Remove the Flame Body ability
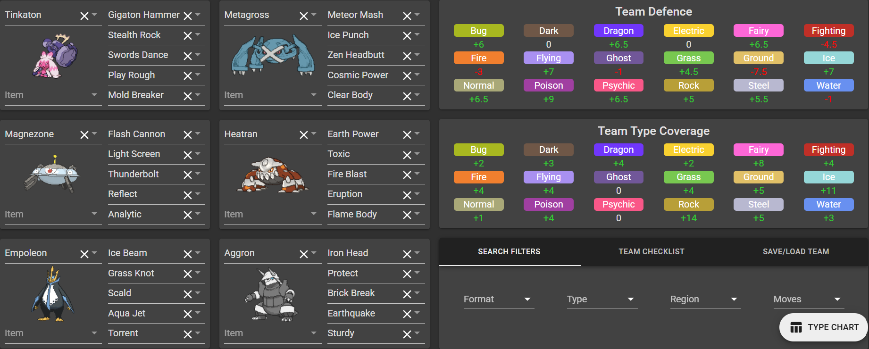The height and width of the screenshot is (349, 869). tap(407, 215)
